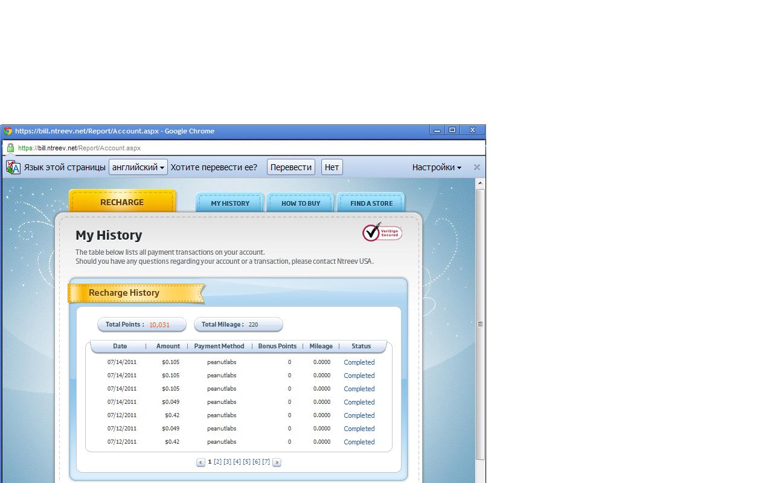Viewport: 773px width, 483px height.
Task: Open the RECHARGE tab
Action: (123, 202)
